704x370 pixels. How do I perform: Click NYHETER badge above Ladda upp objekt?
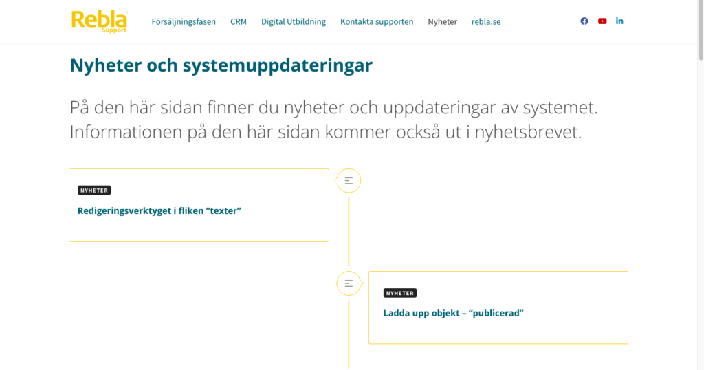click(x=400, y=293)
